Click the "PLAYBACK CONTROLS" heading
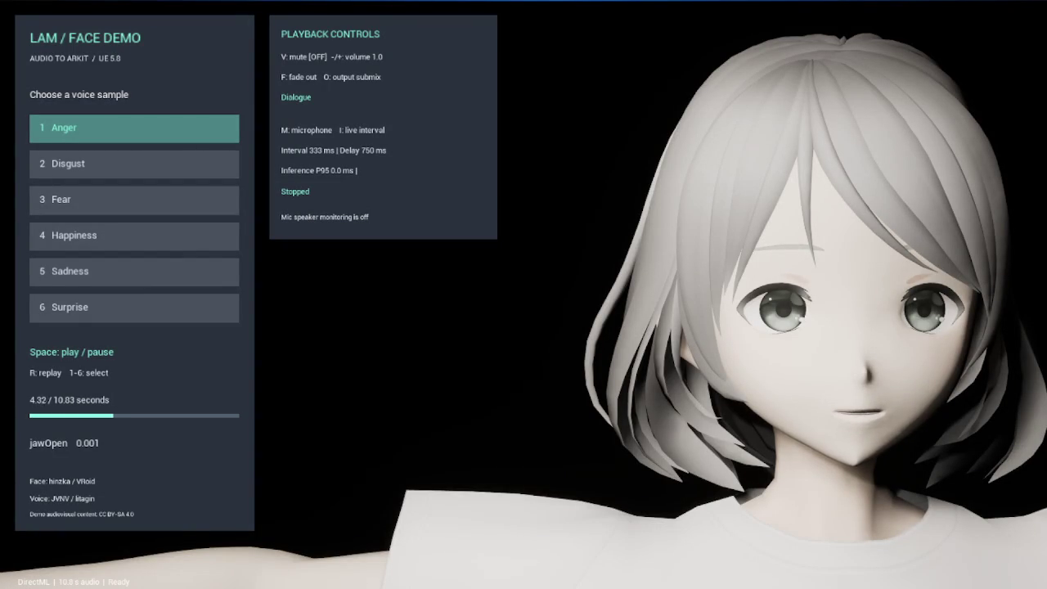This screenshot has height=589, width=1047. point(330,34)
